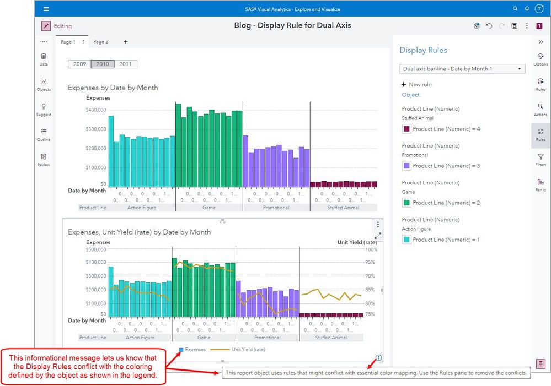Open the Rules pane
The image size is (551, 386).
541,135
